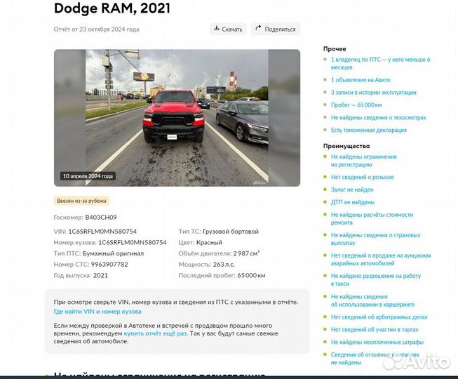Select the Госномер value В403СН09
This screenshot has height=379, width=458.
coord(101,218)
